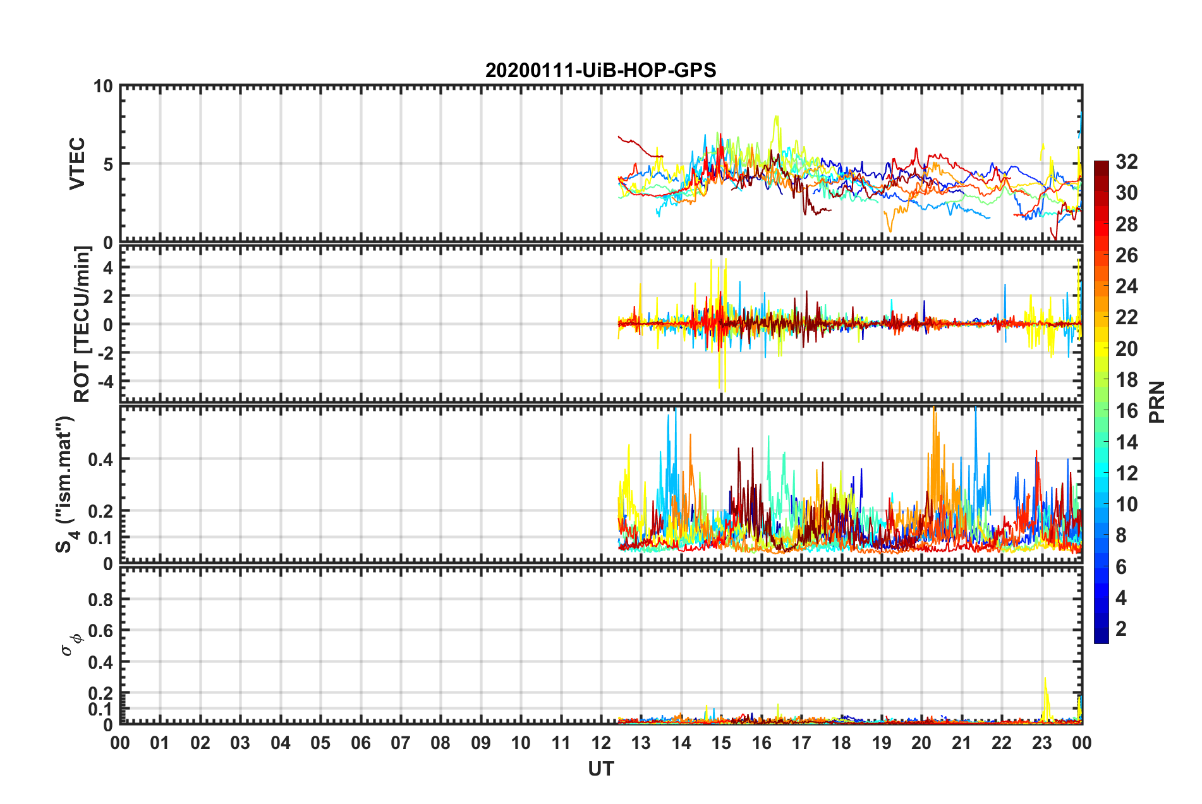Click x-axis tick label 12
The height and width of the screenshot is (804, 1202).
coord(600,743)
